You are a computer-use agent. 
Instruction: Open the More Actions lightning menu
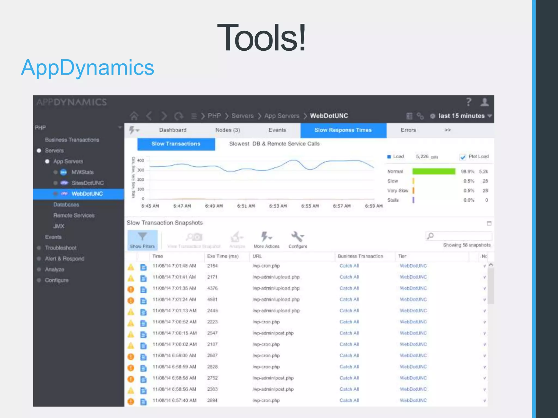point(266,240)
